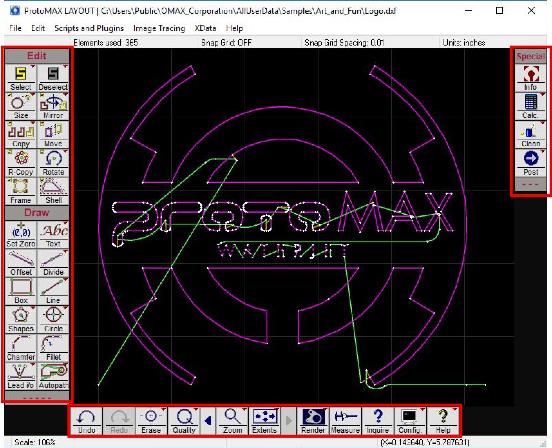This screenshot has width=552, height=448.
Task: Open the Calc. calculator tool
Action: 530,106
